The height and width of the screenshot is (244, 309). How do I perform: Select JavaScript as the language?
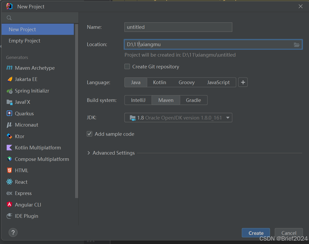pyautogui.click(x=218, y=82)
